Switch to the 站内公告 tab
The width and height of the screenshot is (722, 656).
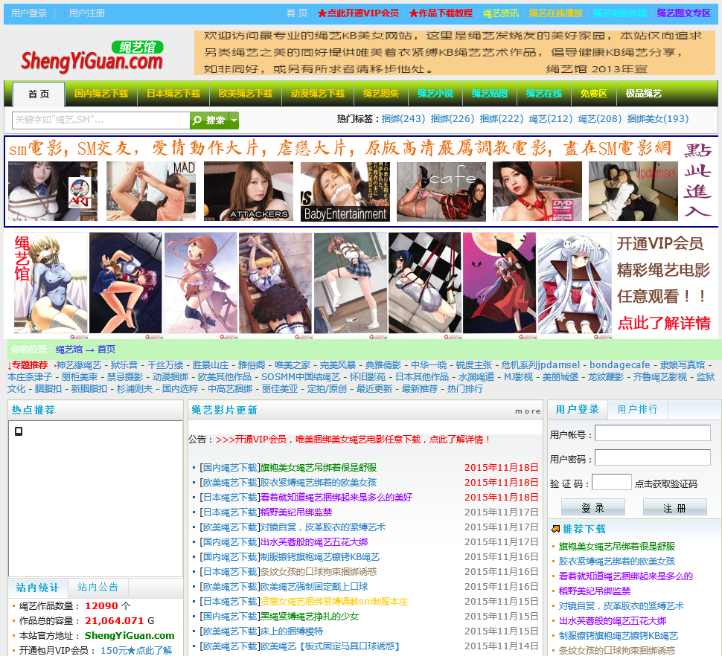click(98, 587)
